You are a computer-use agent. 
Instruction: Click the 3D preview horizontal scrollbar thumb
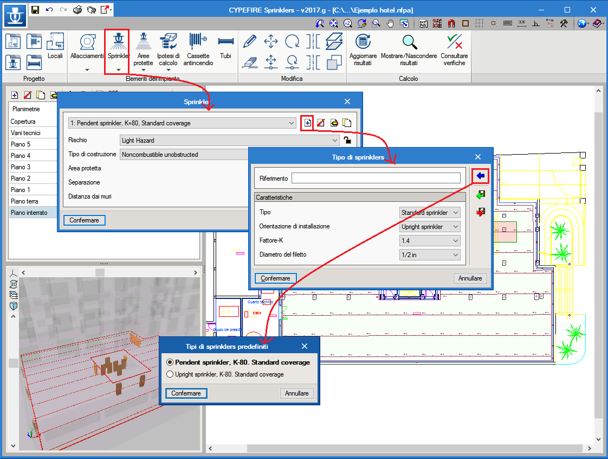100,272
